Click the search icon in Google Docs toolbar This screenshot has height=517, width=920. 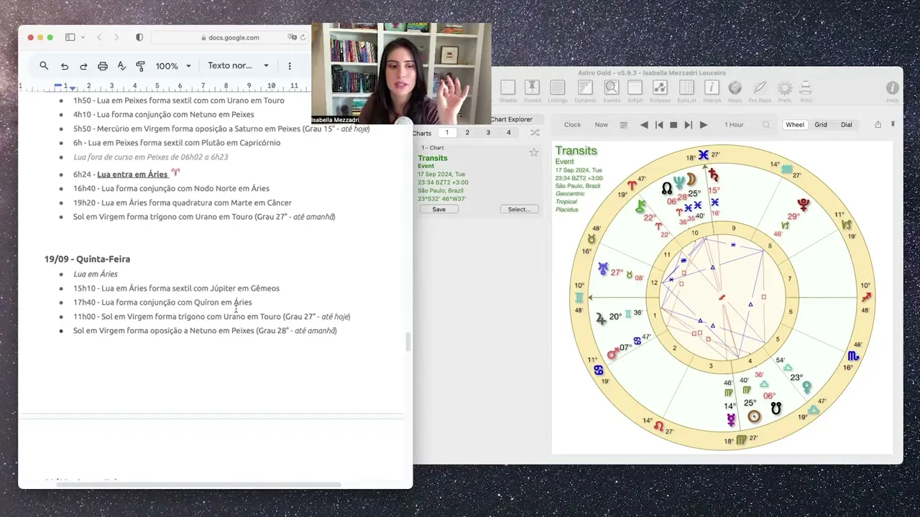coord(44,65)
